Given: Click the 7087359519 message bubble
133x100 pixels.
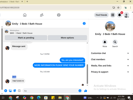Looking at the screenshot, I should point(18,81).
